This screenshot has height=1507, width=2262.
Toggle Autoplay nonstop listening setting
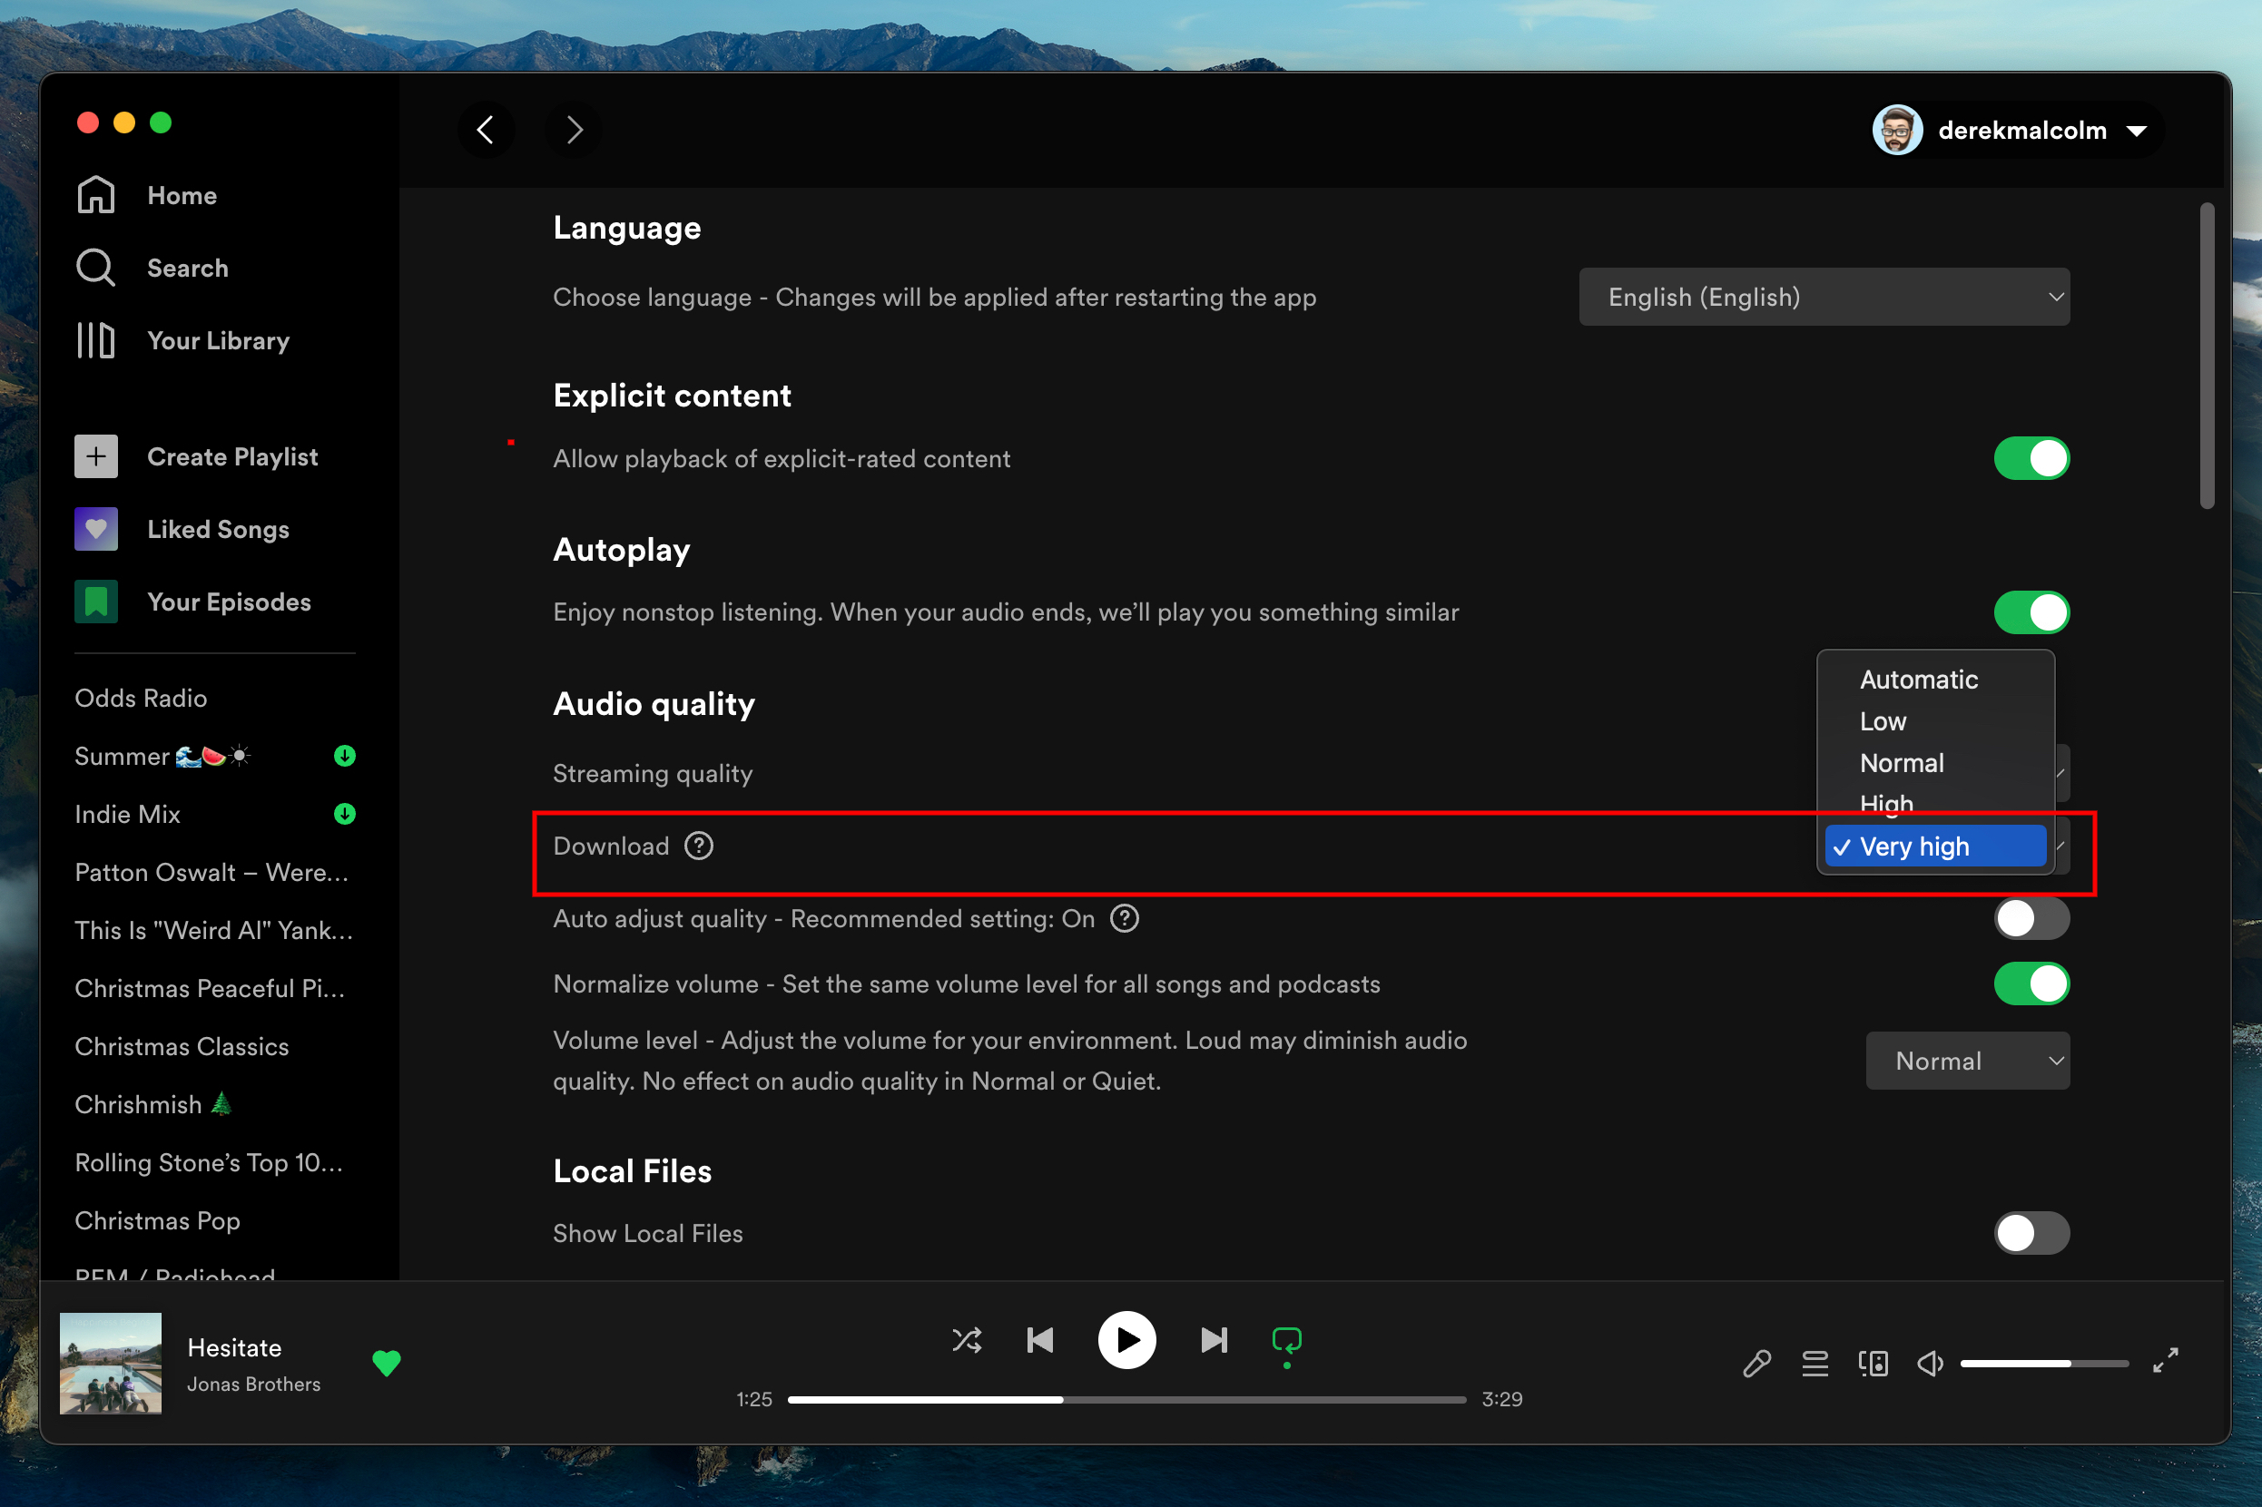coord(2028,611)
